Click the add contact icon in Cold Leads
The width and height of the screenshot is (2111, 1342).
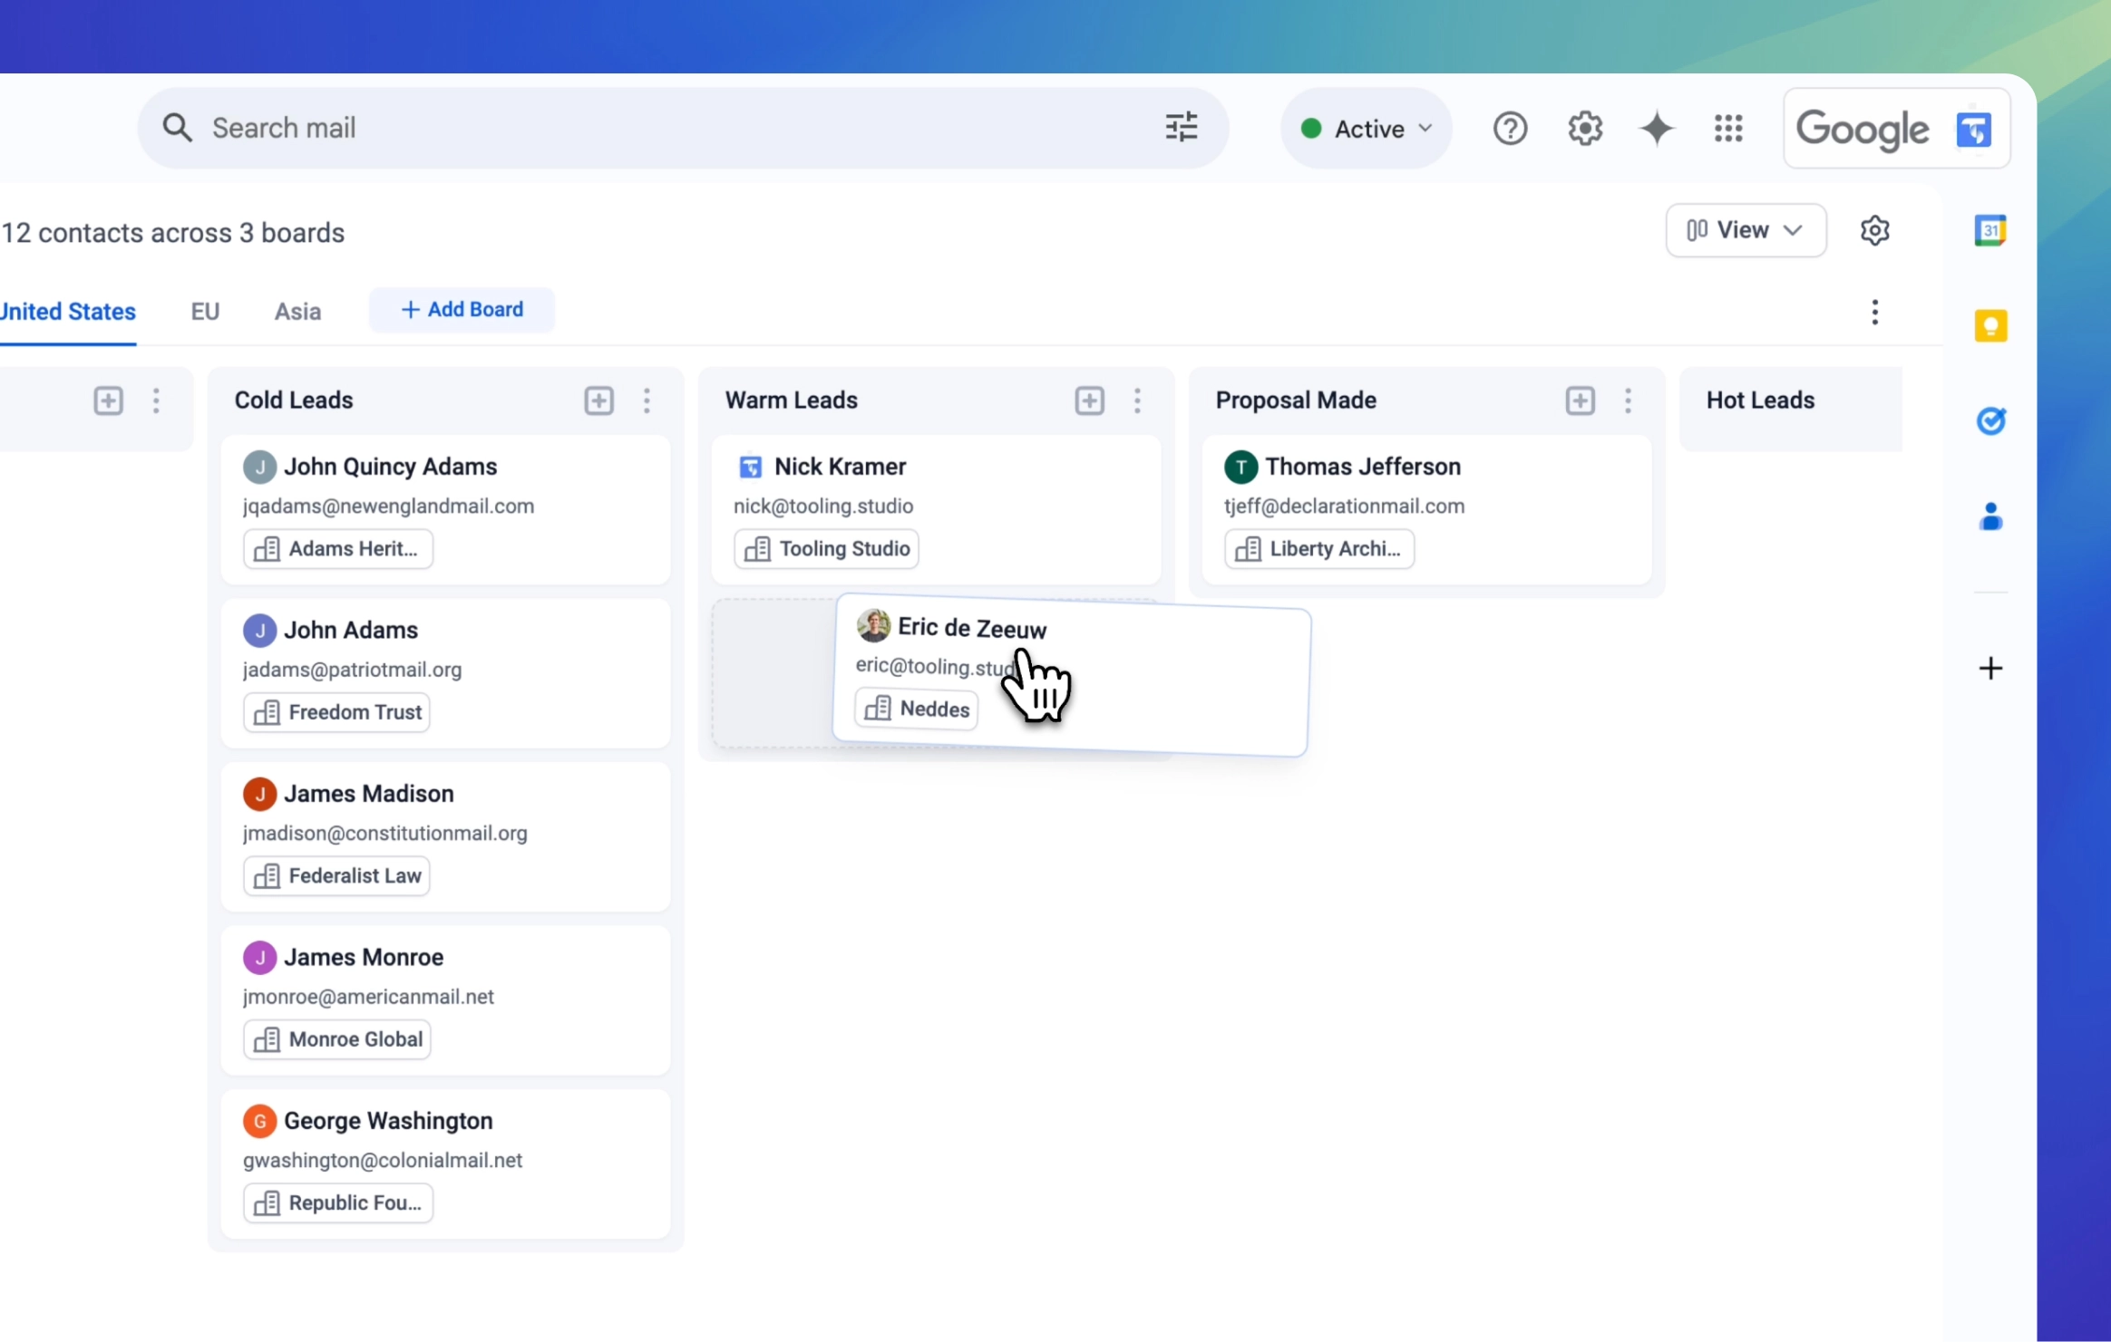[x=597, y=400]
